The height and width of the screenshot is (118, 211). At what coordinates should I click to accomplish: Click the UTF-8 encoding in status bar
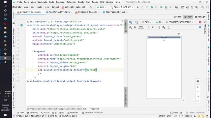pos(177,116)
